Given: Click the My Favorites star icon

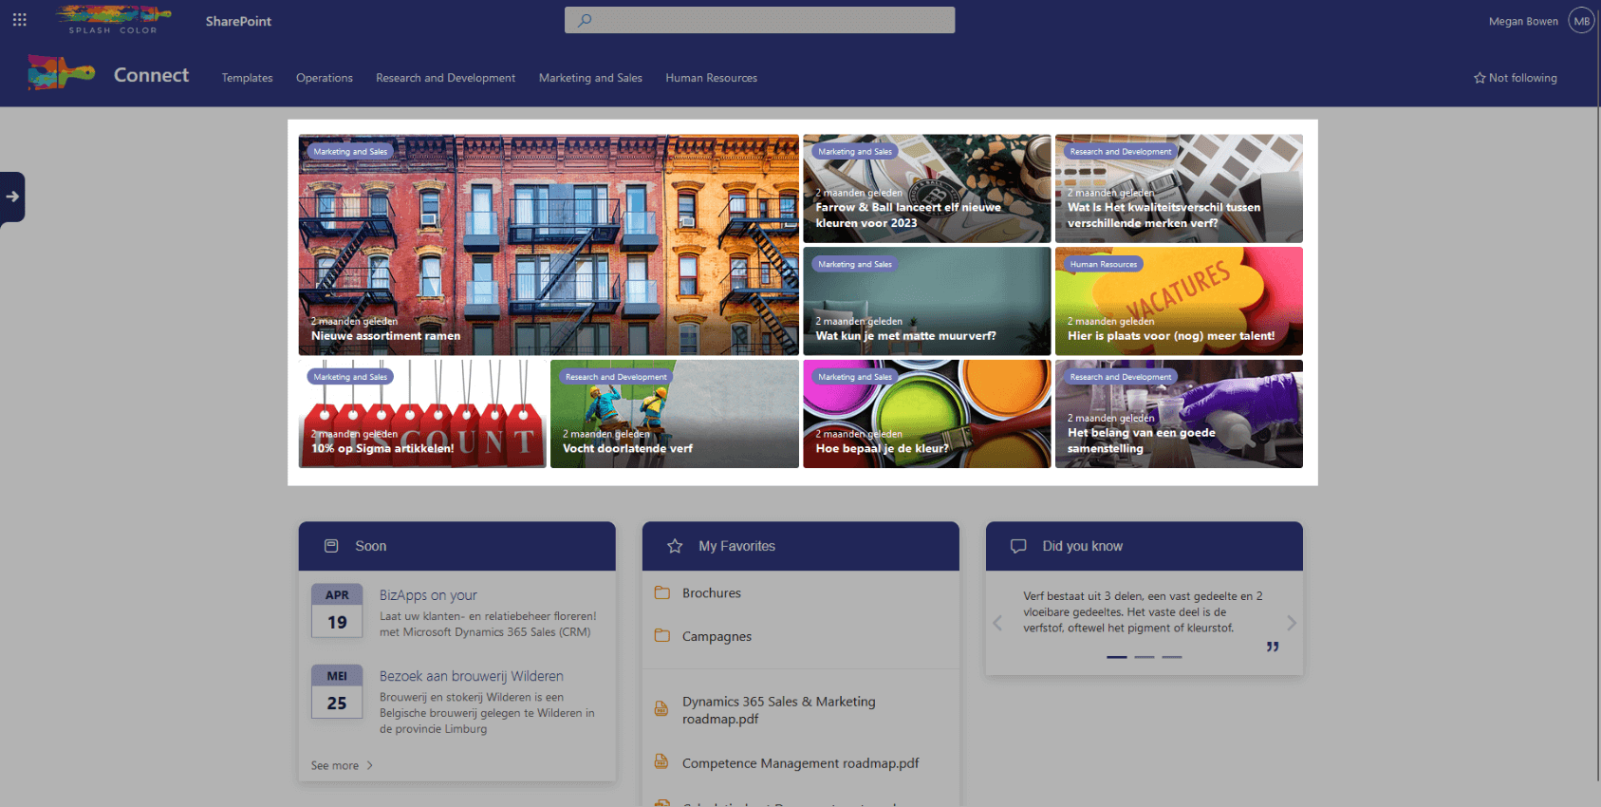Looking at the screenshot, I should 675,546.
